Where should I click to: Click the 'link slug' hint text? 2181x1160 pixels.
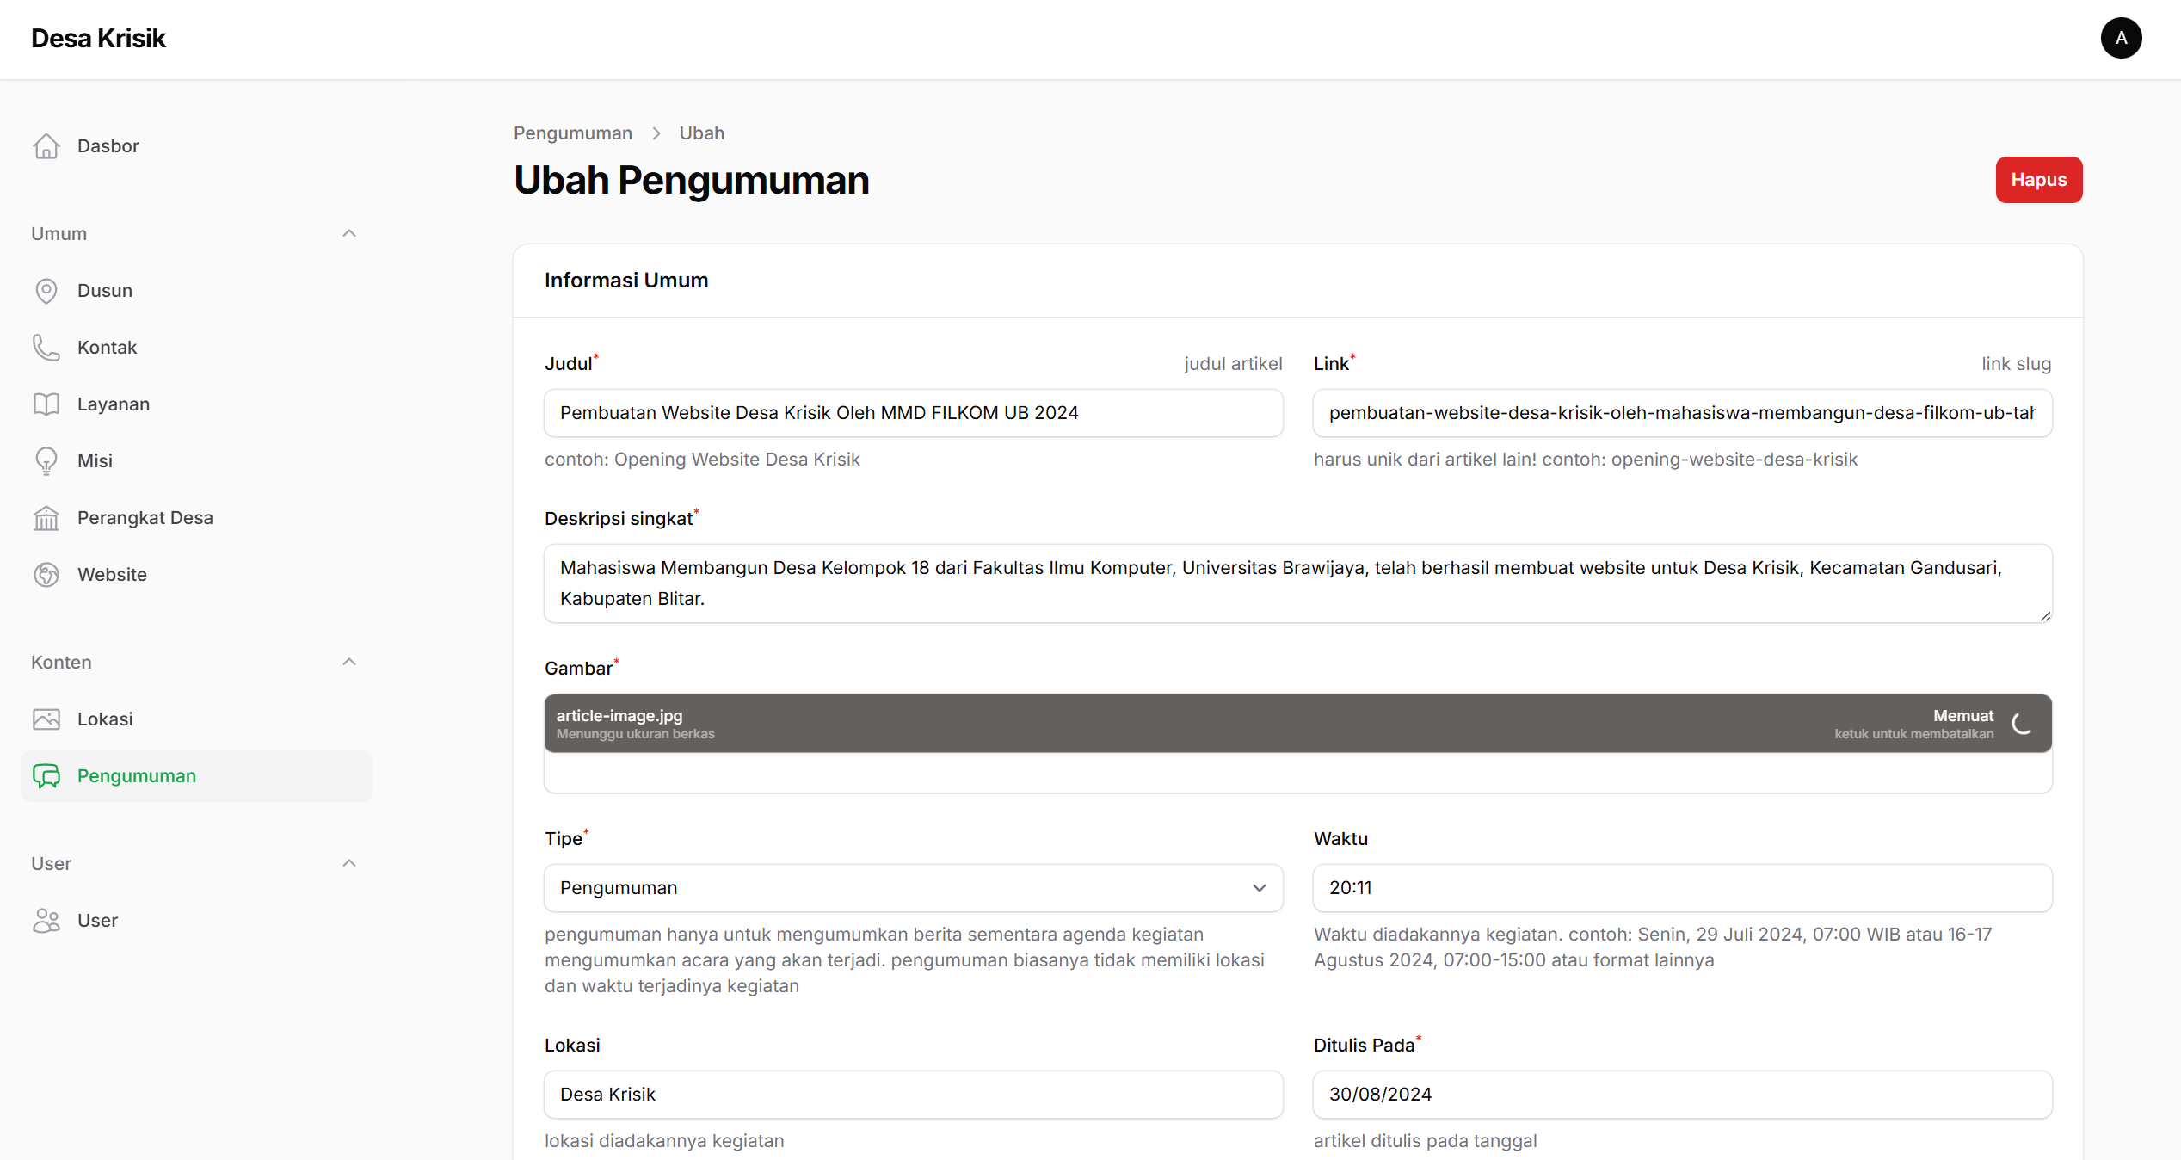click(x=2016, y=364)
